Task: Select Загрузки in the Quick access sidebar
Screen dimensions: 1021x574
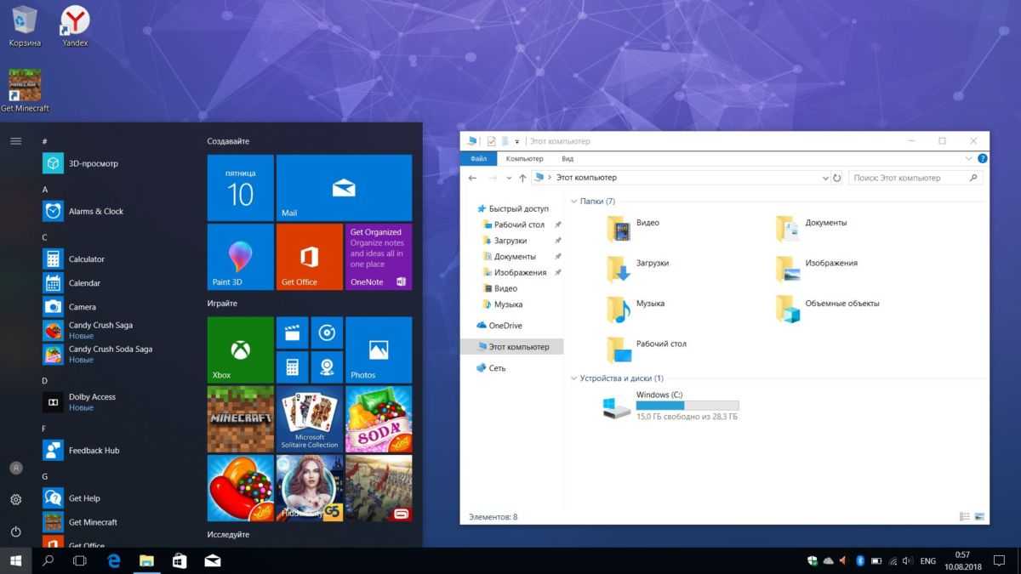Action: pos(510,241)
